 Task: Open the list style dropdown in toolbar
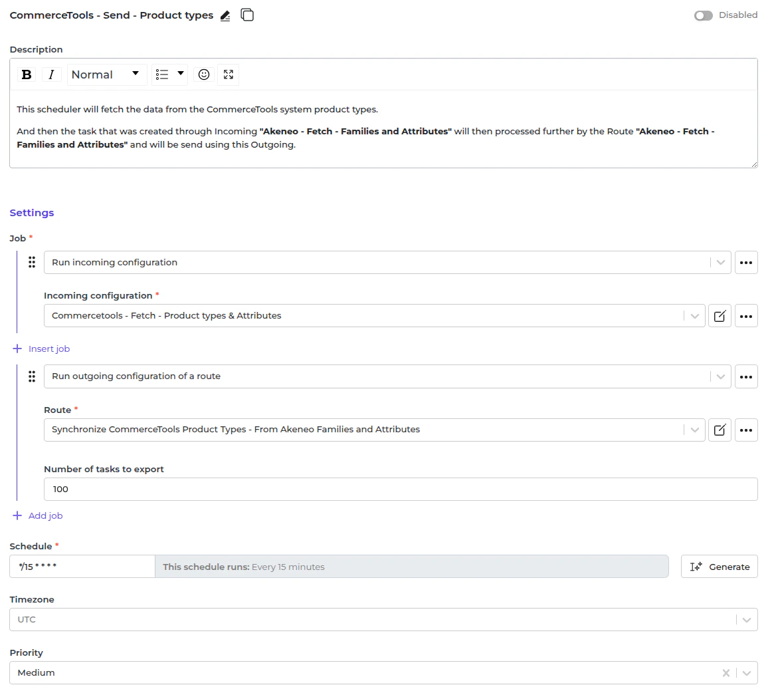(x=169, y=74)
